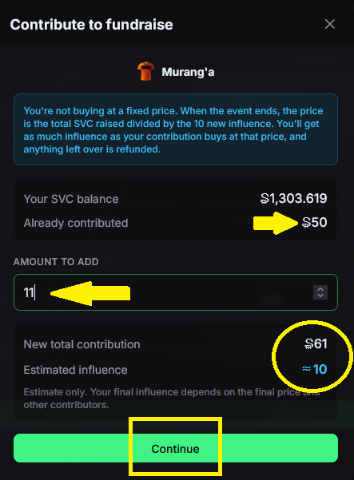Click the Your SVC balance label
Viewport: 354px width, 480px height.
point(71,199)
